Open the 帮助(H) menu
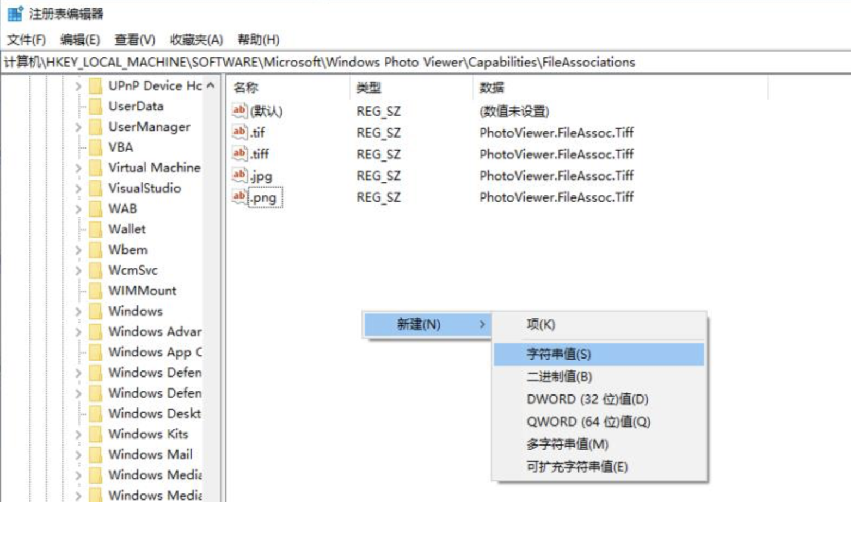Viewport: 860px width, 556px height. pos(258,40)
